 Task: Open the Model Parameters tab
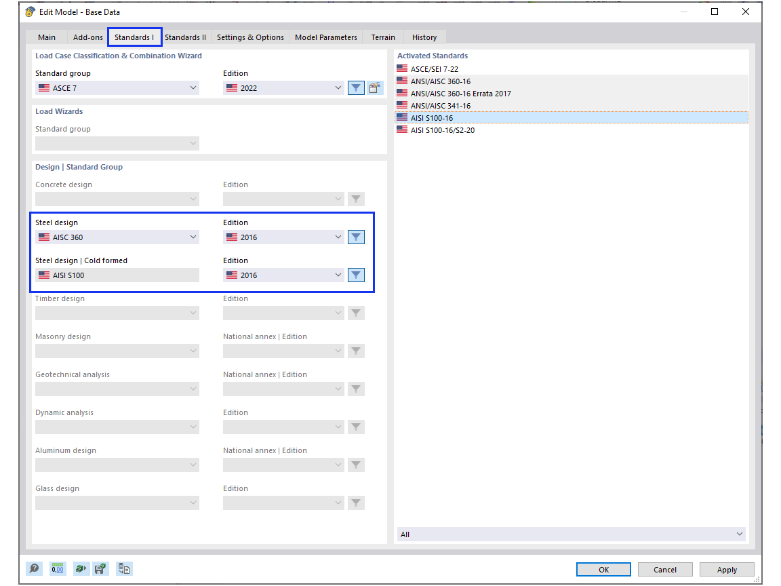coord(325,37)
